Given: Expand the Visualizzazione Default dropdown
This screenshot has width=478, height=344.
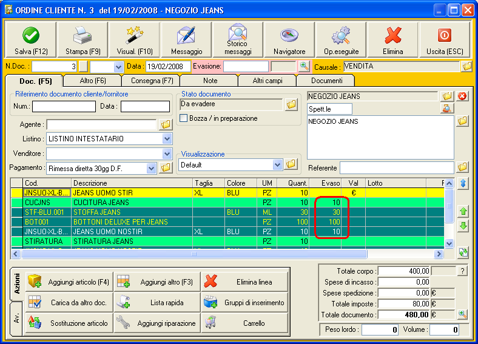Looking at the screenshot, I should [278, 164].
